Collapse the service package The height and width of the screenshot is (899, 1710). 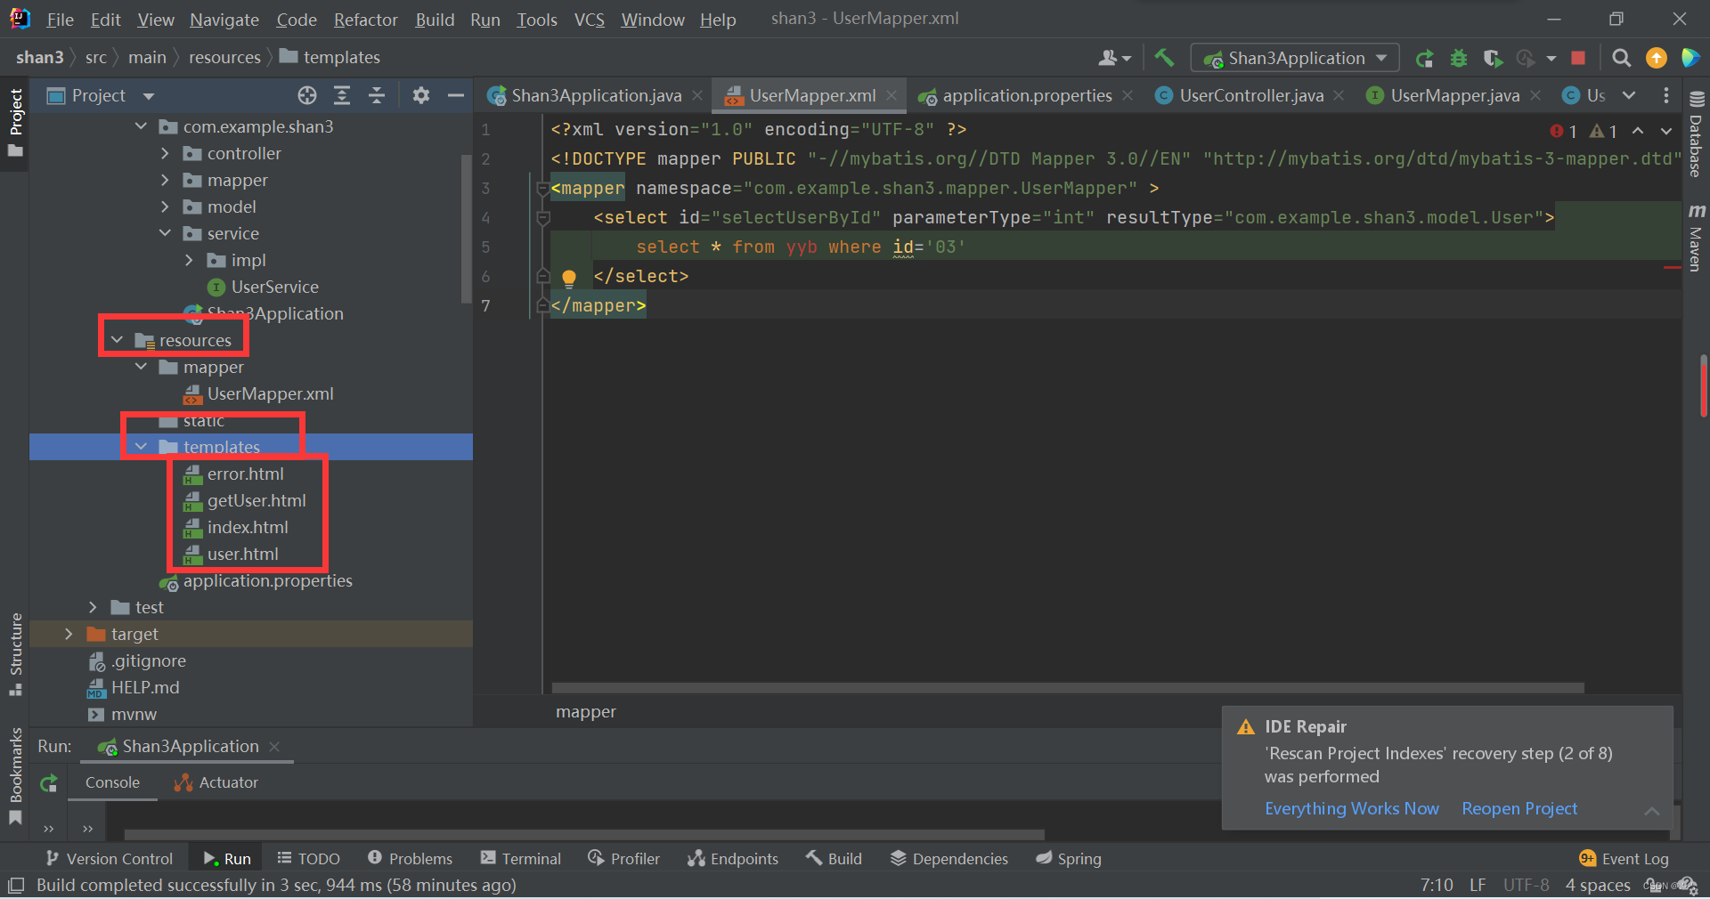click(165, 233)
